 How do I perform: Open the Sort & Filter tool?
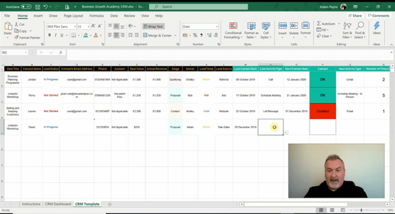(347, 30)
